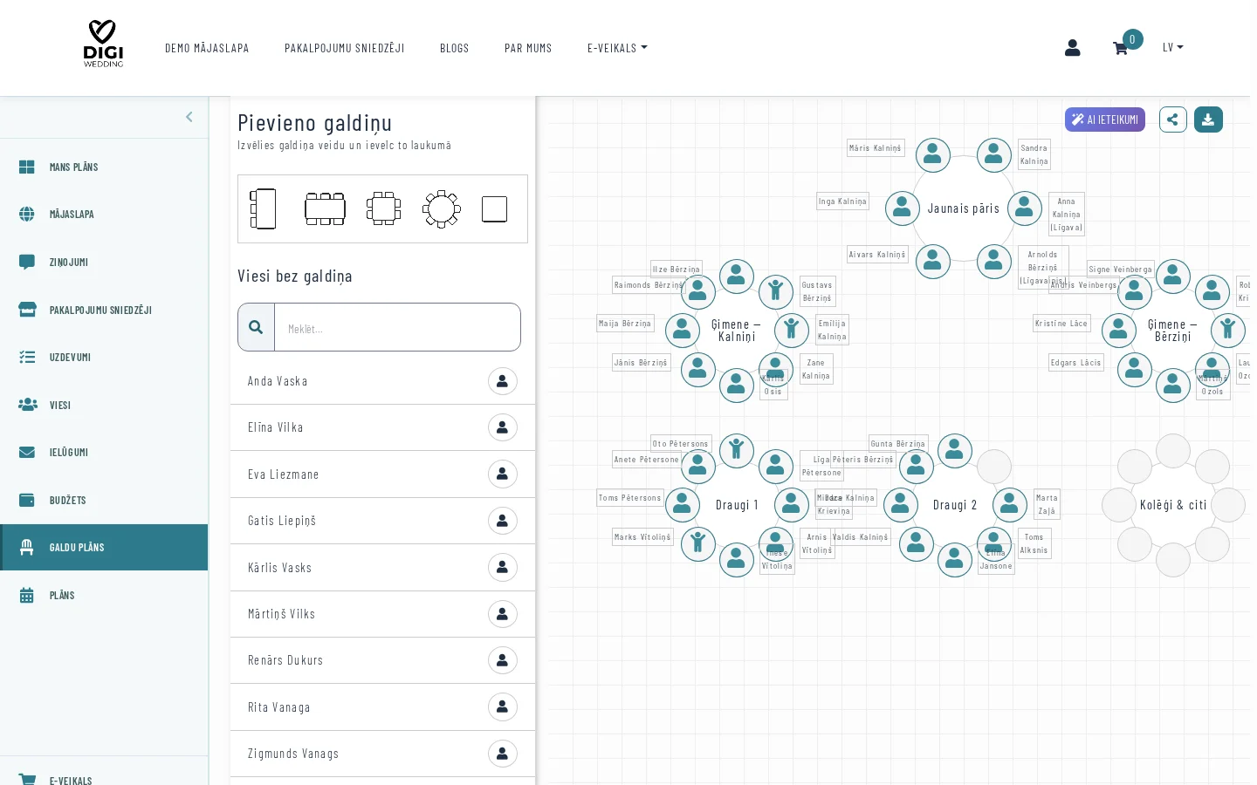This screenshot has height=785, width=1257.
Task: Expand the E-Veikals dropdown menu
Action: [x=617, y=48]
